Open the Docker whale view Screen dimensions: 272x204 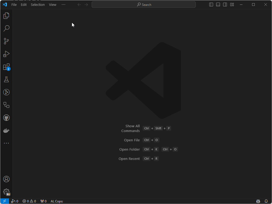click(6, 130)
